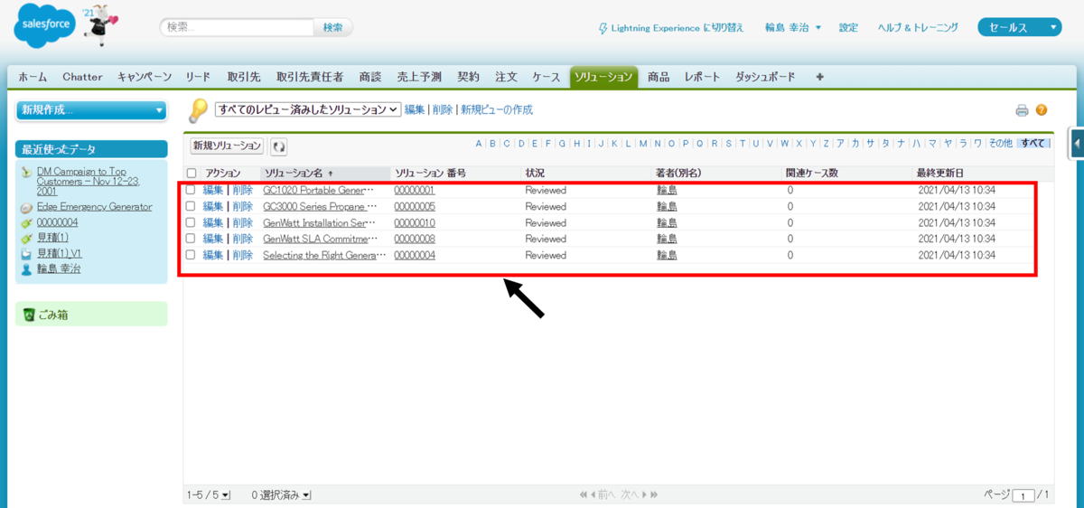Viewport: 1084px width, 508px height.
Task: Open the 取引先責任者 tab
Action: [x=310, y=77]
